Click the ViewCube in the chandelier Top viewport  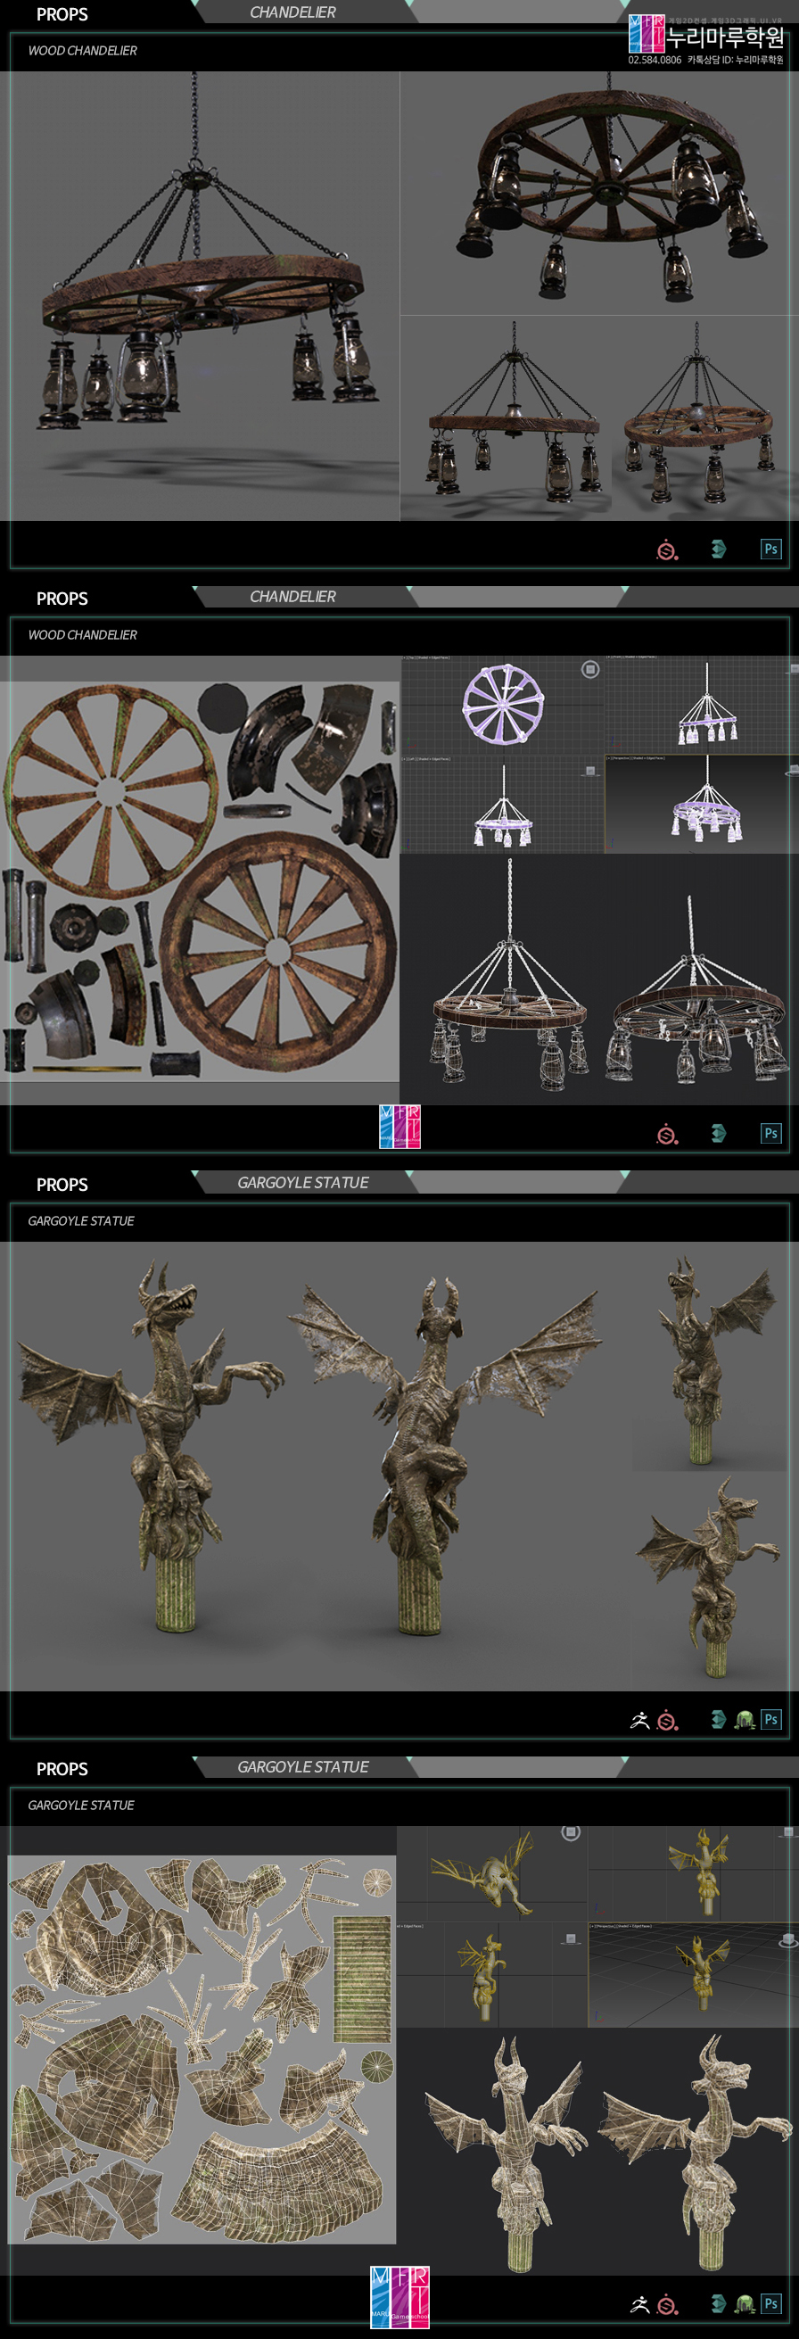(590, 669)
